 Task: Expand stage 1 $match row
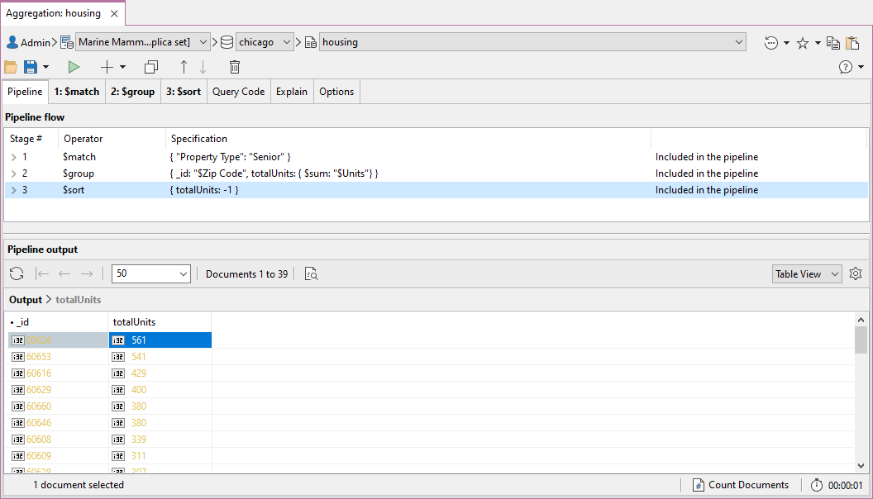pyautogui.click(x=13, y=157)
